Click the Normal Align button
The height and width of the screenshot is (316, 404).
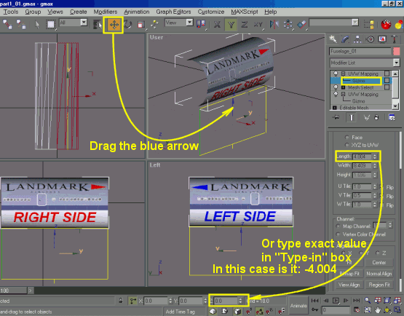click(x=379, y=274)
